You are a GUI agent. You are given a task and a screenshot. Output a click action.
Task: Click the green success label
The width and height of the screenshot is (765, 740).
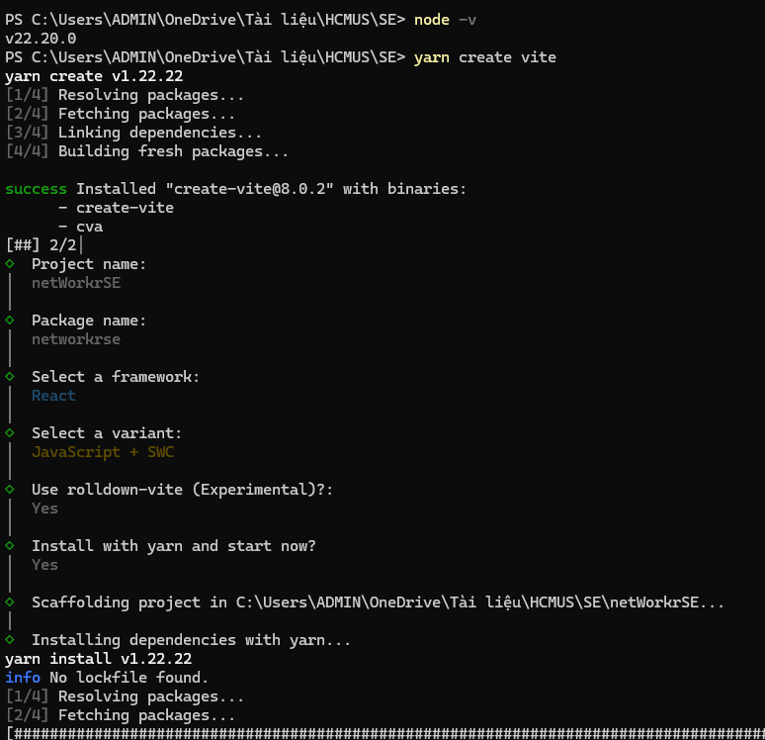(x=37, y=189)
